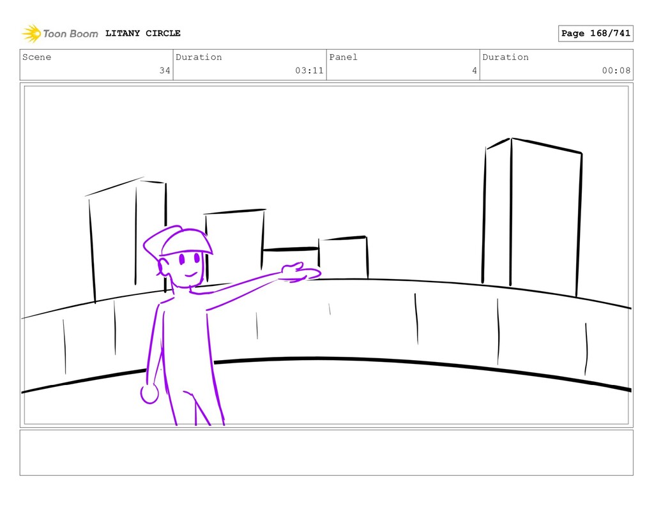The image size is (654, 505).
Task: Click the Page 168/741 indicator
Action: (x=596, y=33)
